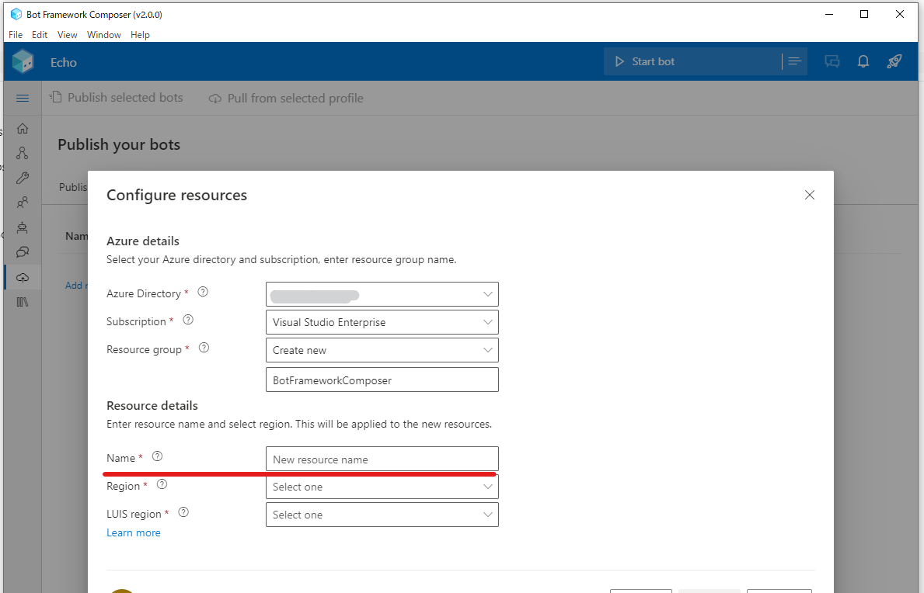Open the File menu
924x593 pixels.
[x=16, y=35]
